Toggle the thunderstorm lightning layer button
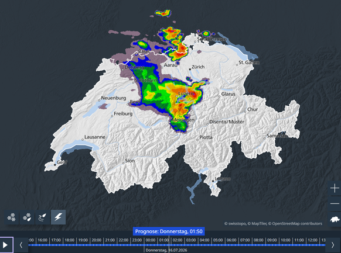 point(58,217)
